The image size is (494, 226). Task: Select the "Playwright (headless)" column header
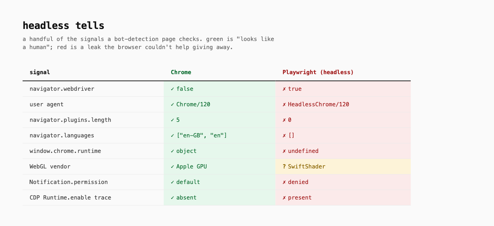[318, 72]
